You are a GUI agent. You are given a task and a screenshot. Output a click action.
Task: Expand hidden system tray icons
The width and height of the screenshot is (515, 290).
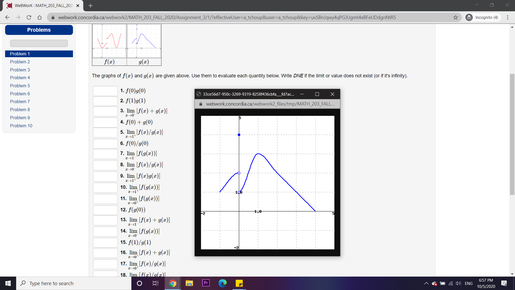click(x=426, y=283)
